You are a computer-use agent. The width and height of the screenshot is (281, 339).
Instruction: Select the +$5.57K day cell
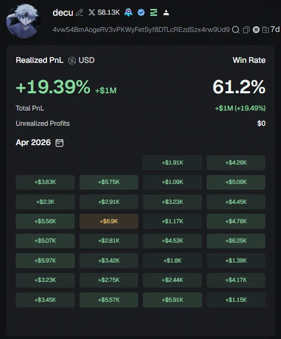109,300
